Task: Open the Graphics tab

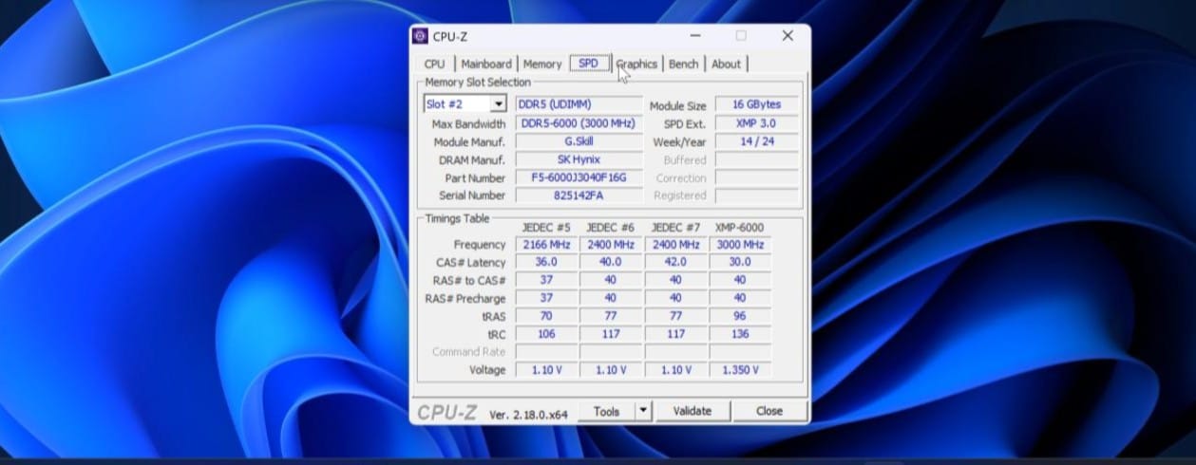Action: (636, 64)
